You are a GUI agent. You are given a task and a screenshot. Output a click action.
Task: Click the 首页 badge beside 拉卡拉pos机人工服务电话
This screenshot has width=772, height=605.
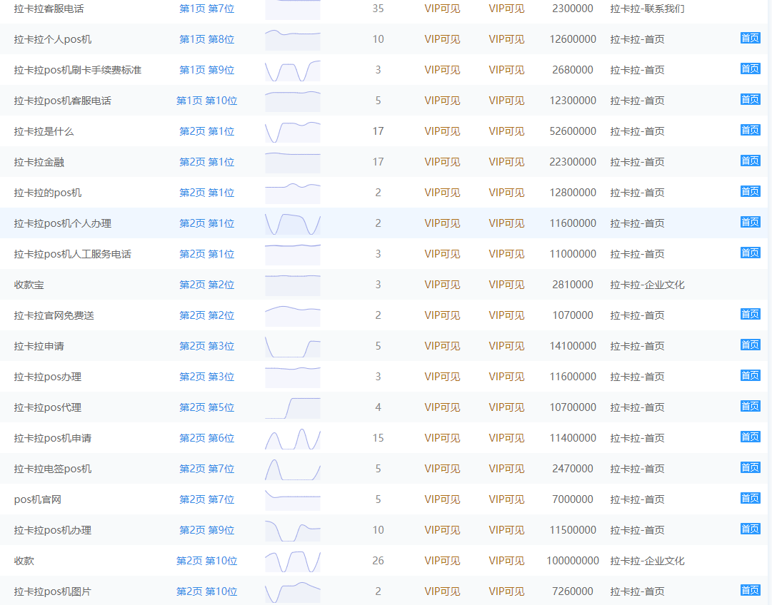pyautogui.click(x=751, y=253)
